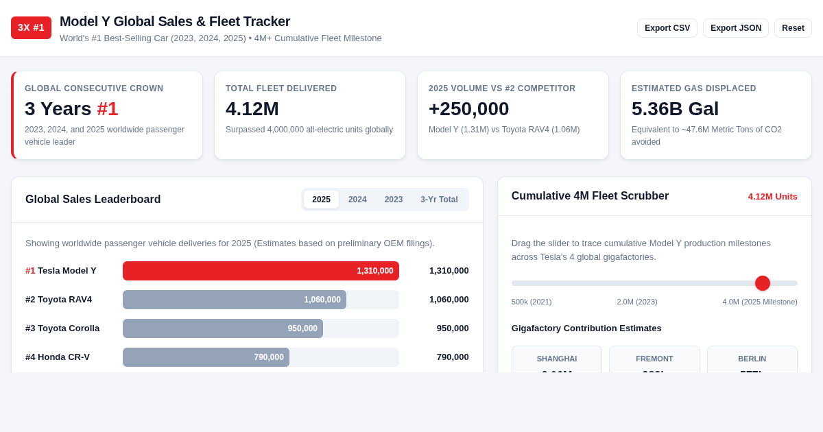
Task: Open the 2025 Volume vs #2 Competitor card
Action: [x=513, y=115]
